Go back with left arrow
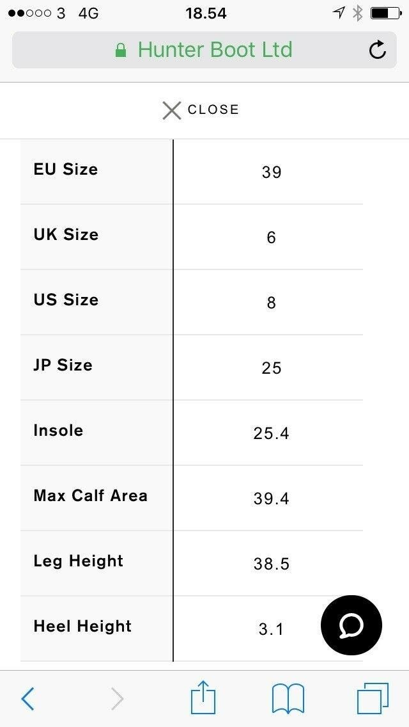The width and height of the screenshot is (409, 727). (x=28, y=699)
